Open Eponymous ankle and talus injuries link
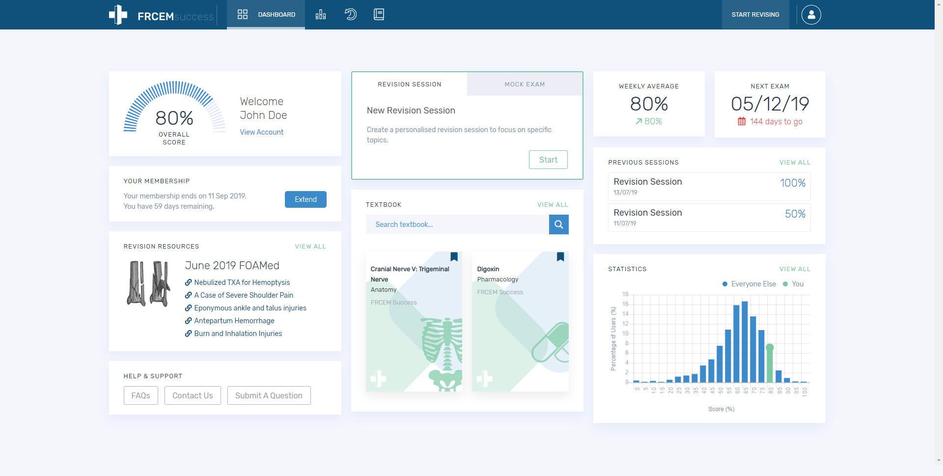This screenshot has width=943, height=476. [x=250, y=308]
